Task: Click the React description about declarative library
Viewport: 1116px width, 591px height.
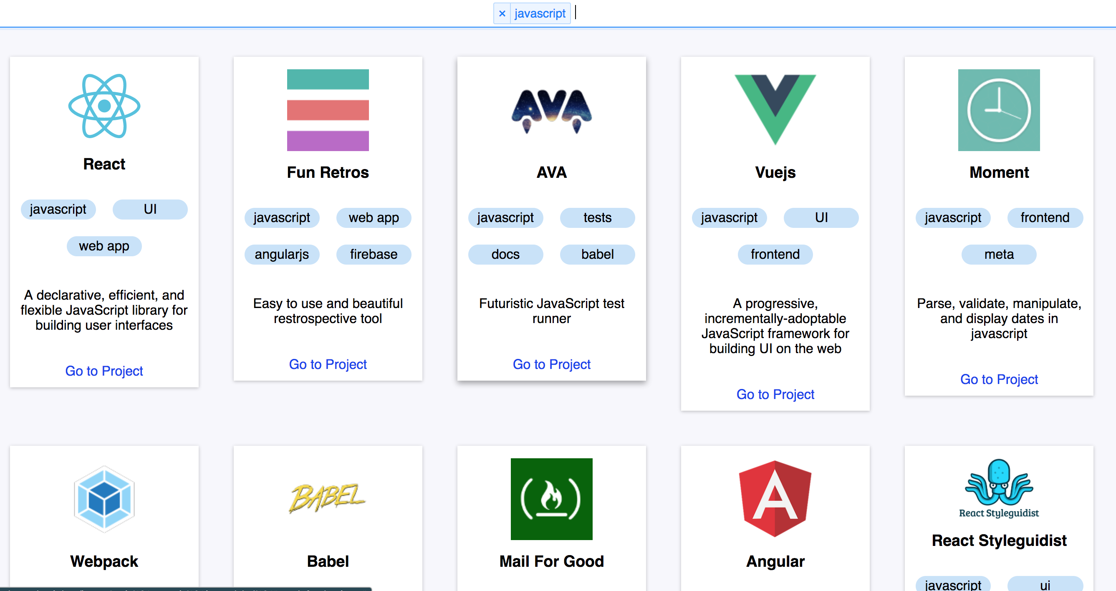Action: 104,310
